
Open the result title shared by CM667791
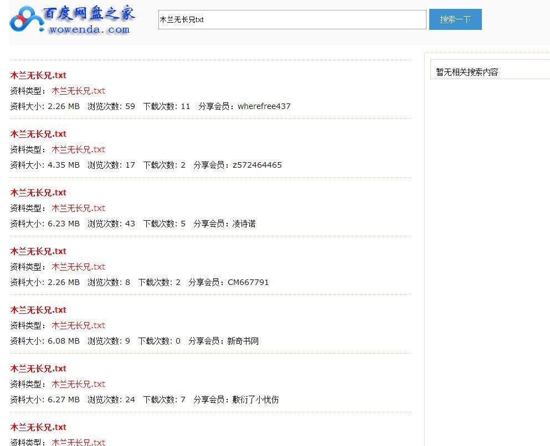coord(38,251)
